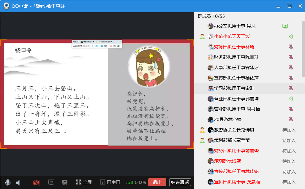Select member 学习部拟用干事宋畦
Screen dimensions: 305x189
234,88
